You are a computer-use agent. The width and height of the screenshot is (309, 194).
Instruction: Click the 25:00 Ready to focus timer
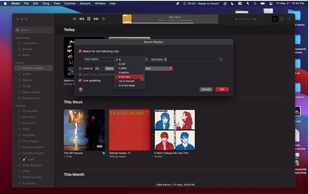(x=201, y=3)
